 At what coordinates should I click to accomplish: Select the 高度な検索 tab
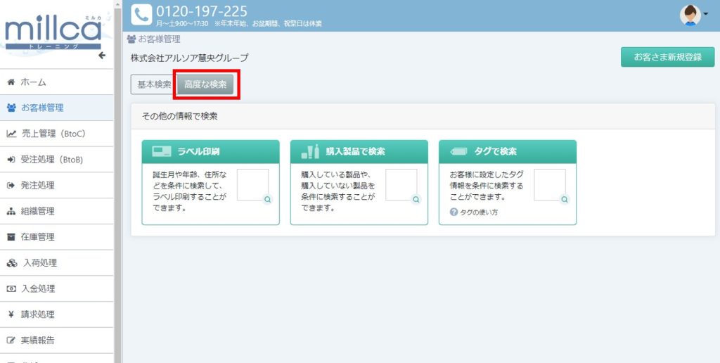click(205, 84)
